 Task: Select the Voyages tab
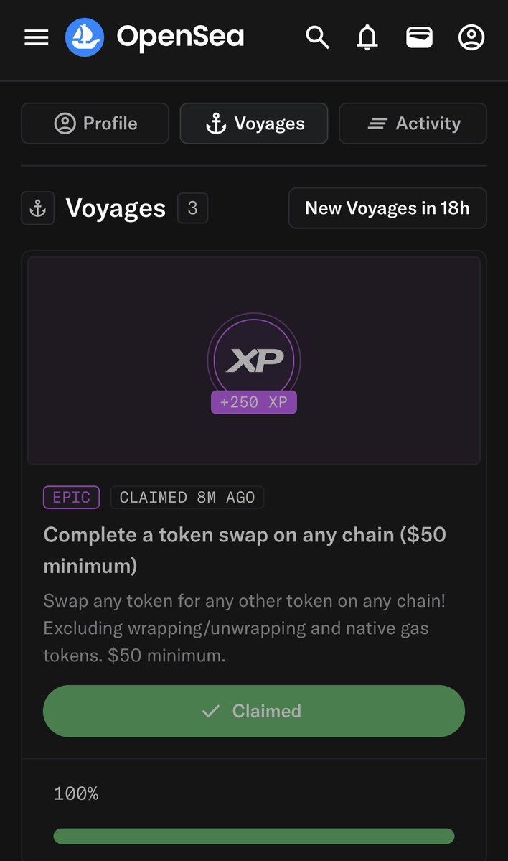254,124
